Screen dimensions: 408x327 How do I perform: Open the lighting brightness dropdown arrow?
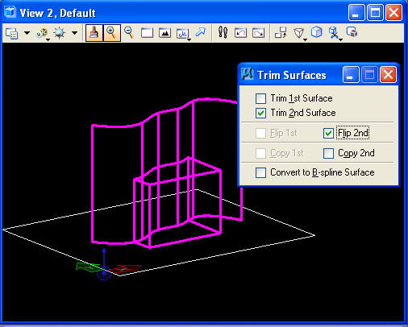74,33
